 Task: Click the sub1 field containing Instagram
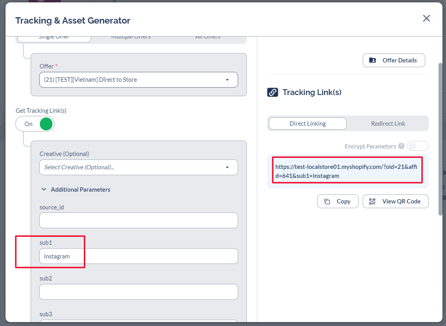pos(138,256)
